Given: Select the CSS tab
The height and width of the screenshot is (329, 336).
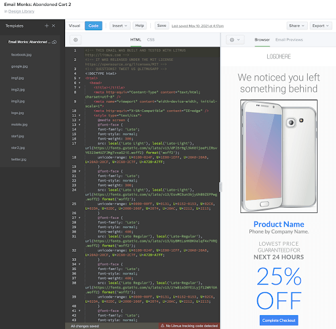Looking at the screenshot, I should point(151,40).
